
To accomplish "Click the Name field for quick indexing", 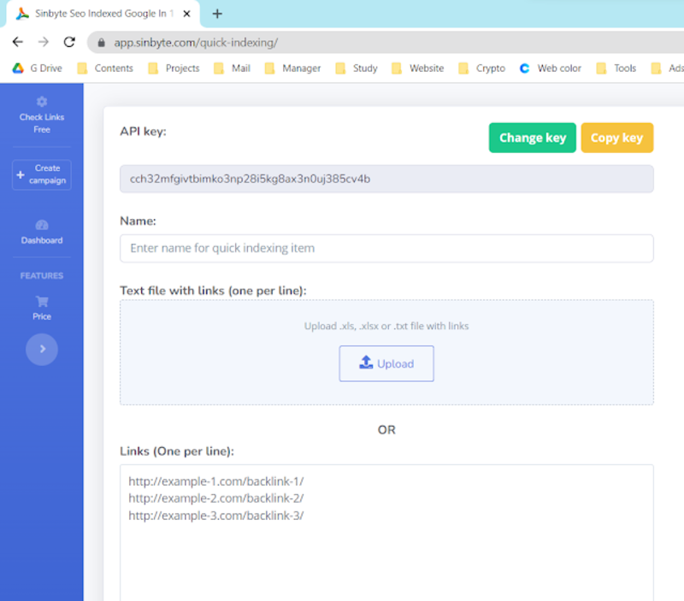I will point(386,248).
